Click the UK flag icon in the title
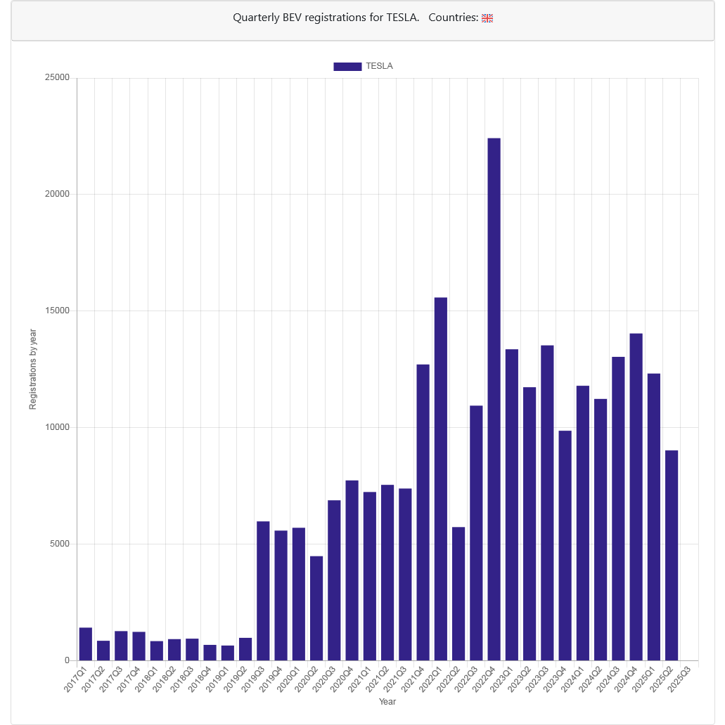Image resolution: width=725 pixels, height=725 pixels. (x=487, y=18)
